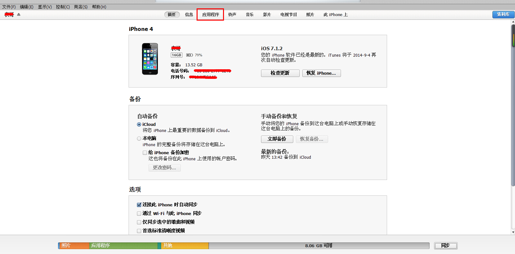Toggle 连接此 iPhone 时自动同步 checkbox
515x254 pixels.
coord(139,205)
